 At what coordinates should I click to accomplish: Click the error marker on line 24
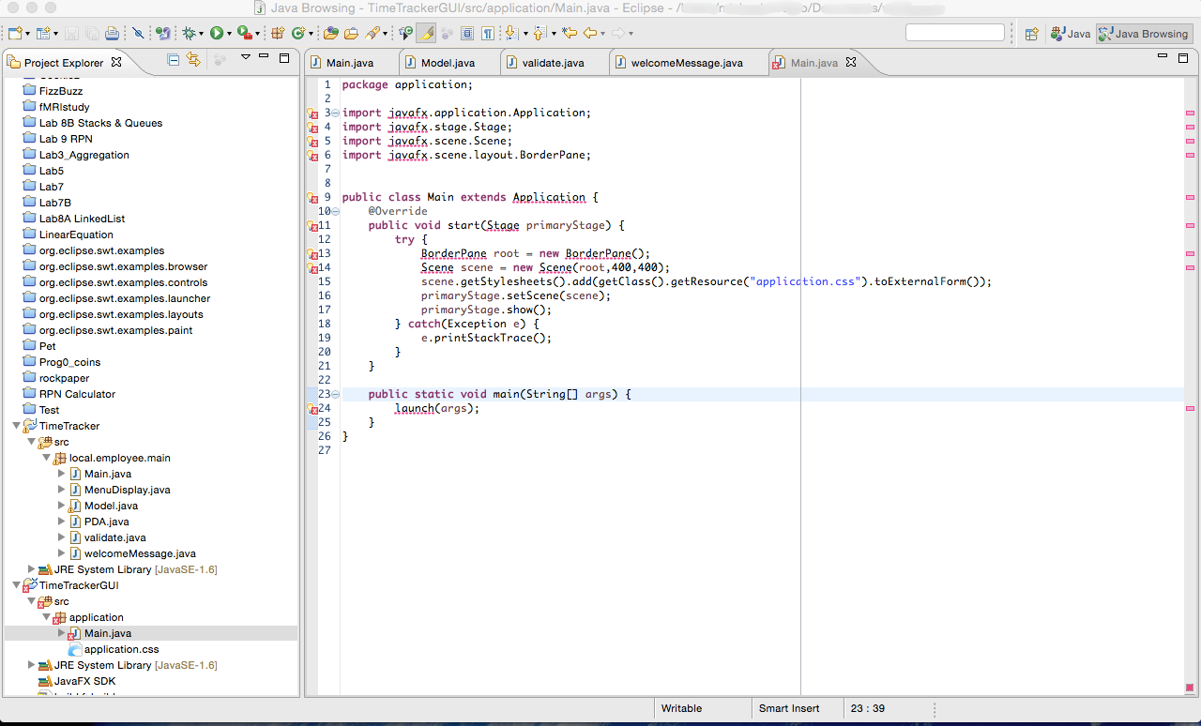pos(312,409)
